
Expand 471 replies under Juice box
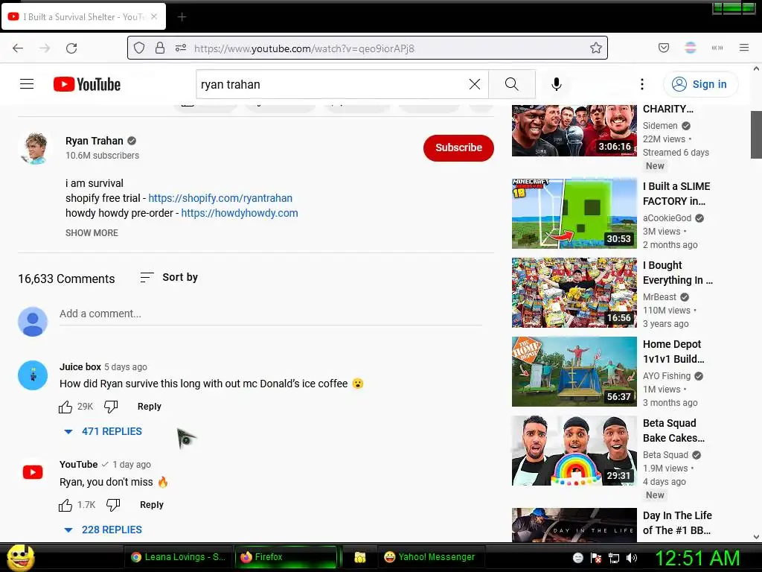tap(103, 431)
